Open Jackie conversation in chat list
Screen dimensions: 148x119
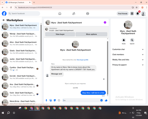pyautogui.click(x=20, y=60)
